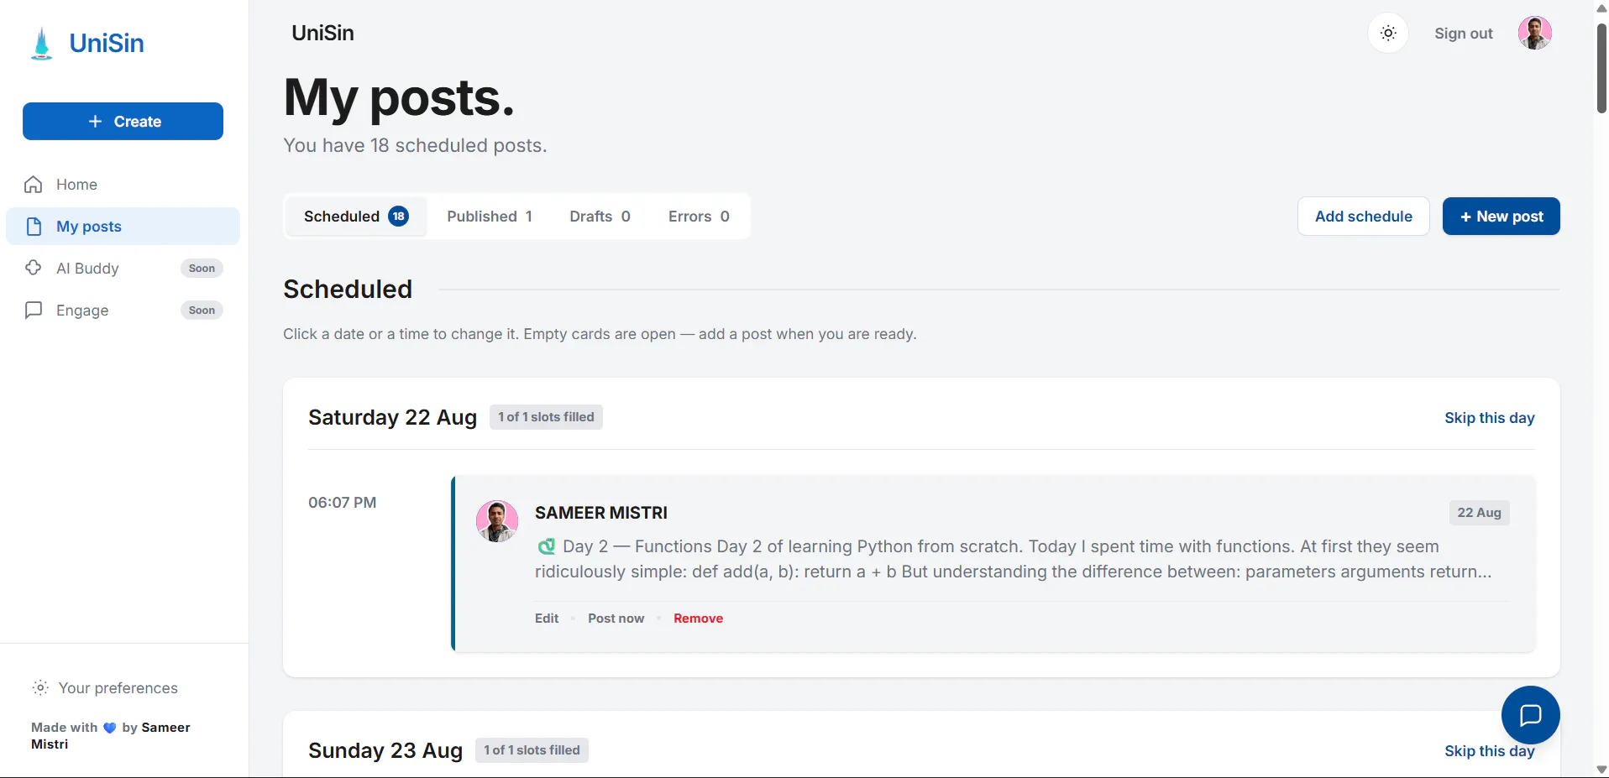The image size is (1609, 778).
Task: Click the UniSin logo icon in sidebar
Action: click(x=41, y=44)
